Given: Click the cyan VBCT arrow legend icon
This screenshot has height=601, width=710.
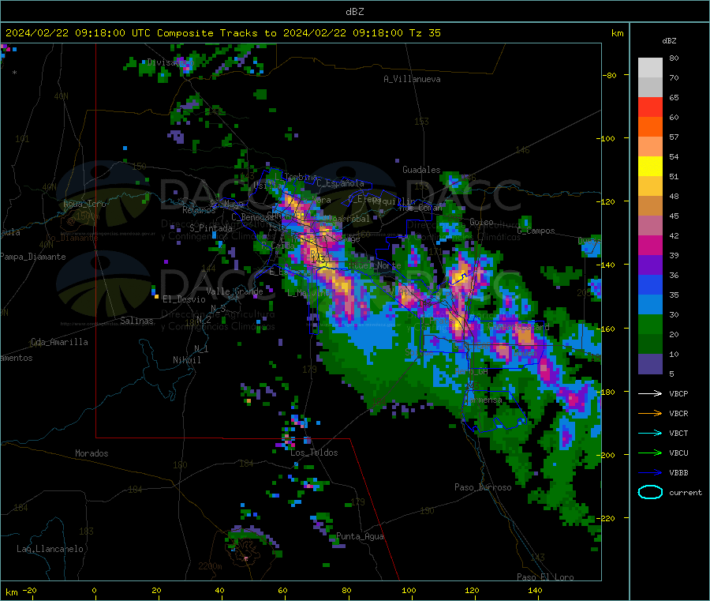Looking at the screenshot, I should pos(650,434).
